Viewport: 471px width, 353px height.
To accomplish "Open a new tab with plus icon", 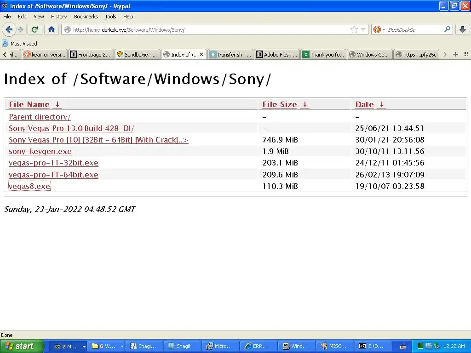I will click(456, 54).
